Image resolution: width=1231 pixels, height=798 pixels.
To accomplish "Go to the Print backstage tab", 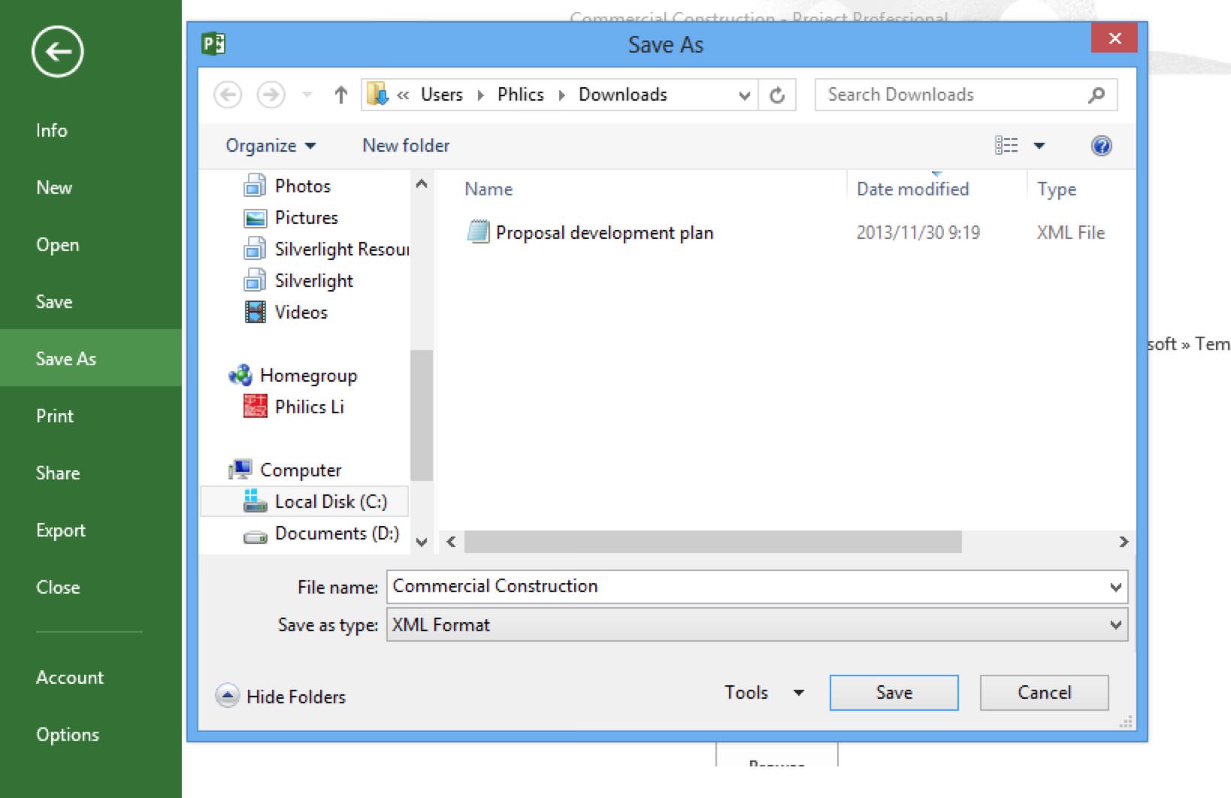I will pyautogui.click(x=55, y=416).
